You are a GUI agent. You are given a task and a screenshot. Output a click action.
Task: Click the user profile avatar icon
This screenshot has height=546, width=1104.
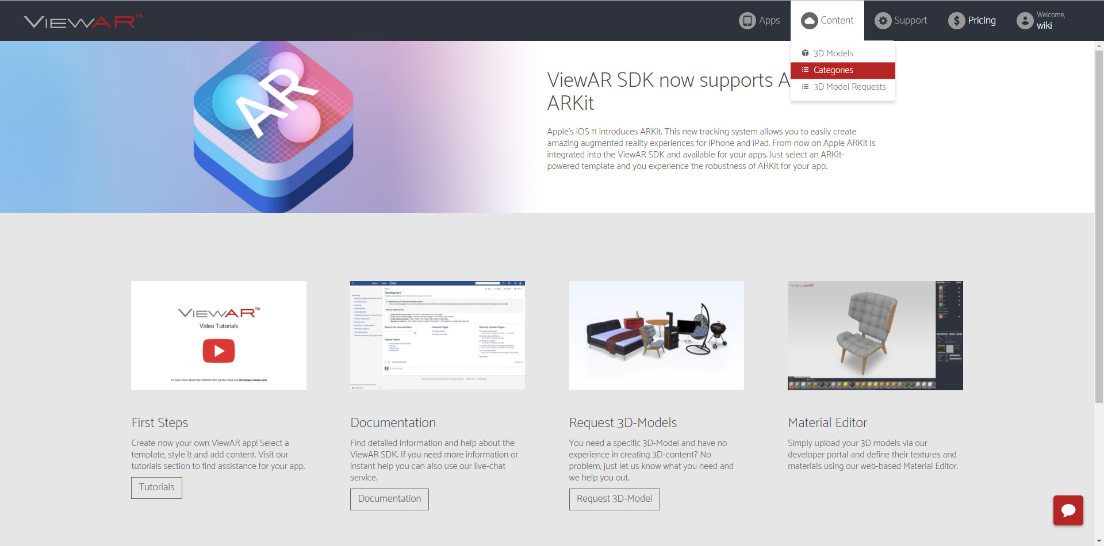point(1025,21)
